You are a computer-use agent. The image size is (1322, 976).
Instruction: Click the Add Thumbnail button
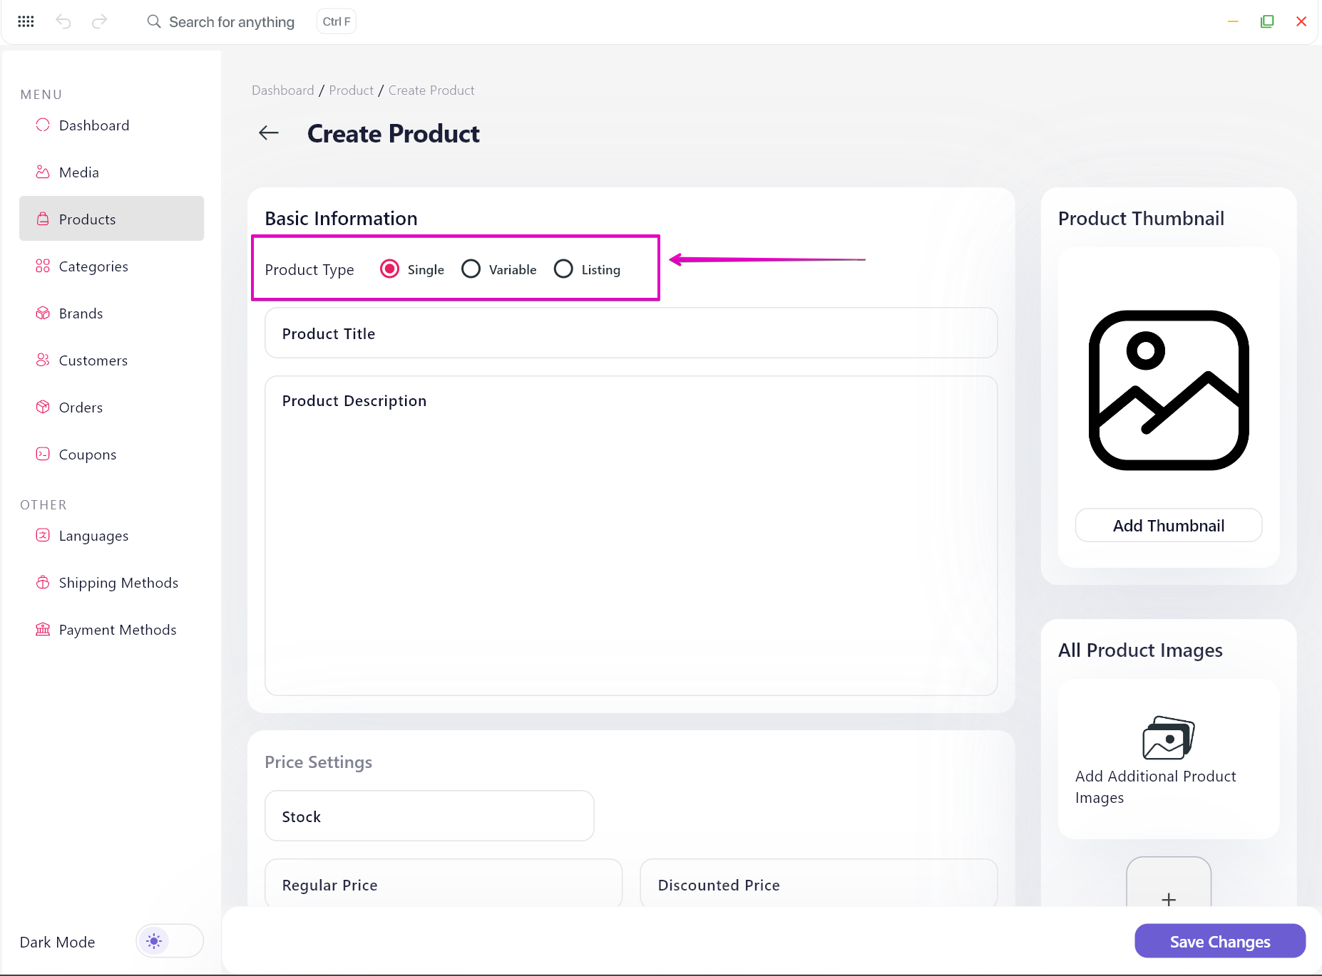coord(1169,525)
